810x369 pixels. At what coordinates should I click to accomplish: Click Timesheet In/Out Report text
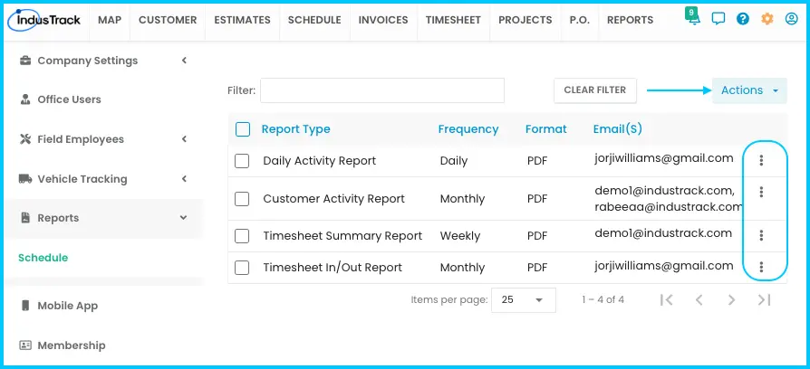pos(333,268)
